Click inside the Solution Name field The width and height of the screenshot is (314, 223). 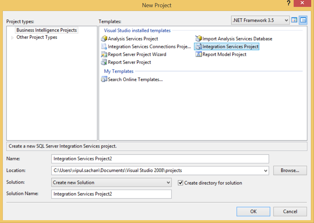click(x=111, y=194)
